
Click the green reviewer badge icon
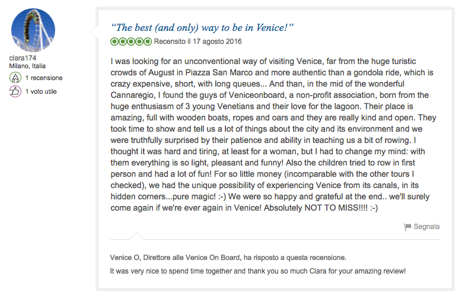15,78
